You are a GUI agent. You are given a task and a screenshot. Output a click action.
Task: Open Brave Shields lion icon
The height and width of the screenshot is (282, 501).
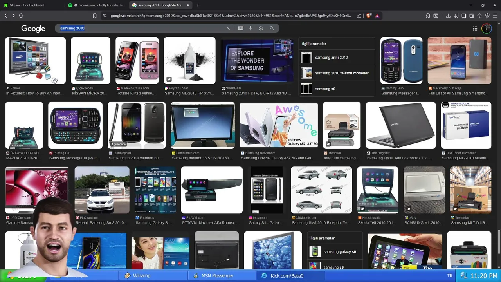(369, 16)
